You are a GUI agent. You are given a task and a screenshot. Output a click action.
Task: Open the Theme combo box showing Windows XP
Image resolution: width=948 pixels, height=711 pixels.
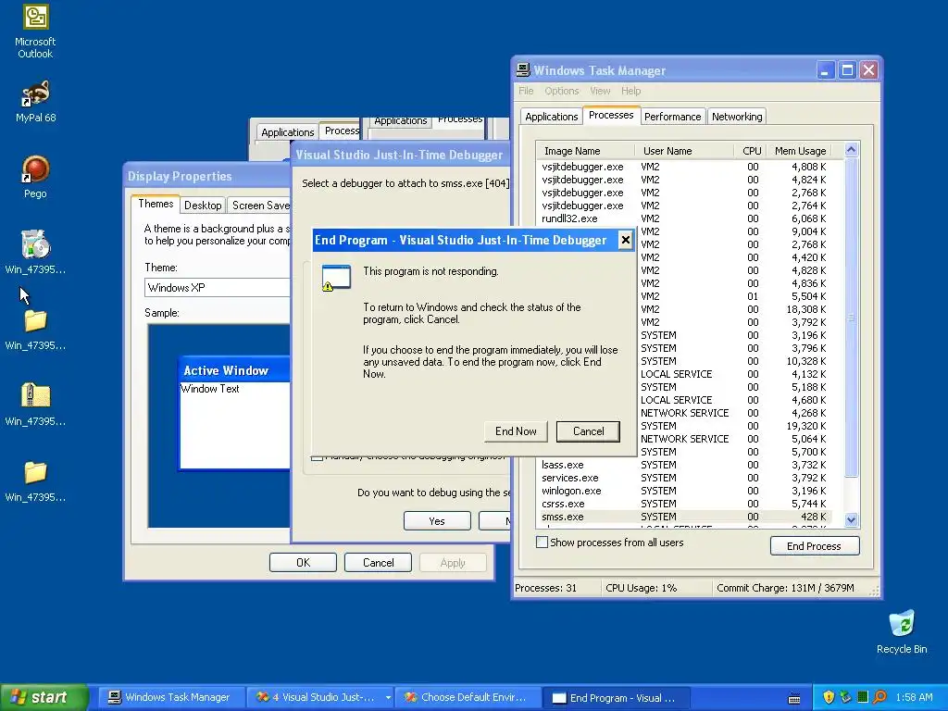tap(218, 288)
